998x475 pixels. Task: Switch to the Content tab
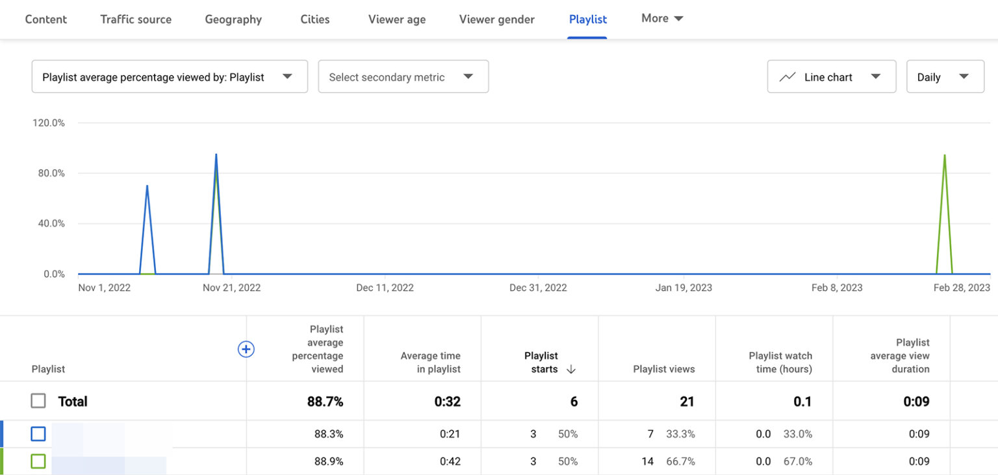[45, 19]
